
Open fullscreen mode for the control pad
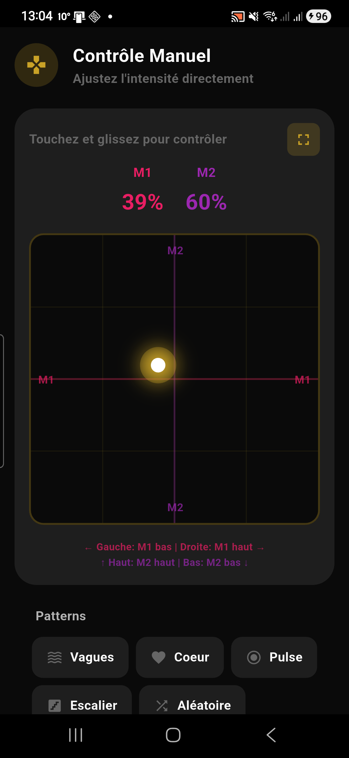pyautogui.click(x=303, y=140)
